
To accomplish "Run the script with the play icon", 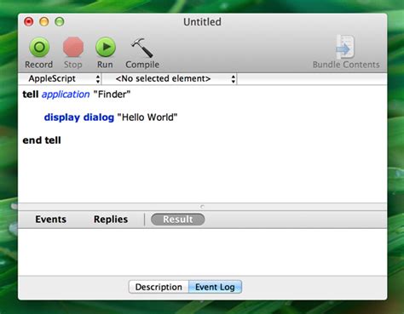I will [x=106, y=47].
